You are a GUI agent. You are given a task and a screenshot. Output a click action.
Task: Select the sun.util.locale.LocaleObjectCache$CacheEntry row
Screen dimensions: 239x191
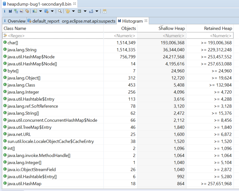(118, 141)
